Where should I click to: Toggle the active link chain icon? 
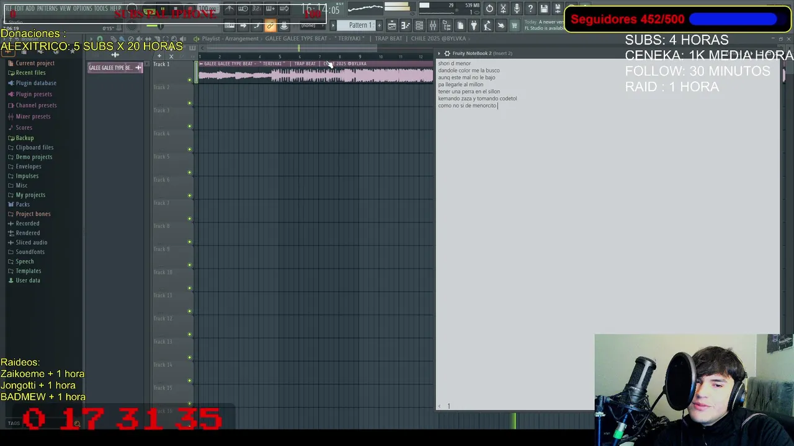tap(270, 25)
